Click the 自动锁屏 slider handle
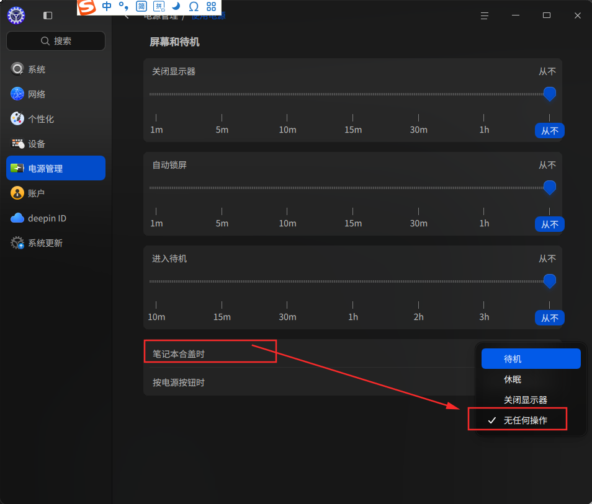592x504 pixels. click(x=549, y=187)
